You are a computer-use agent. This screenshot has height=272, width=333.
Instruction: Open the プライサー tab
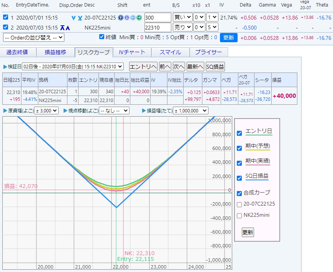(x=208, y=52)
